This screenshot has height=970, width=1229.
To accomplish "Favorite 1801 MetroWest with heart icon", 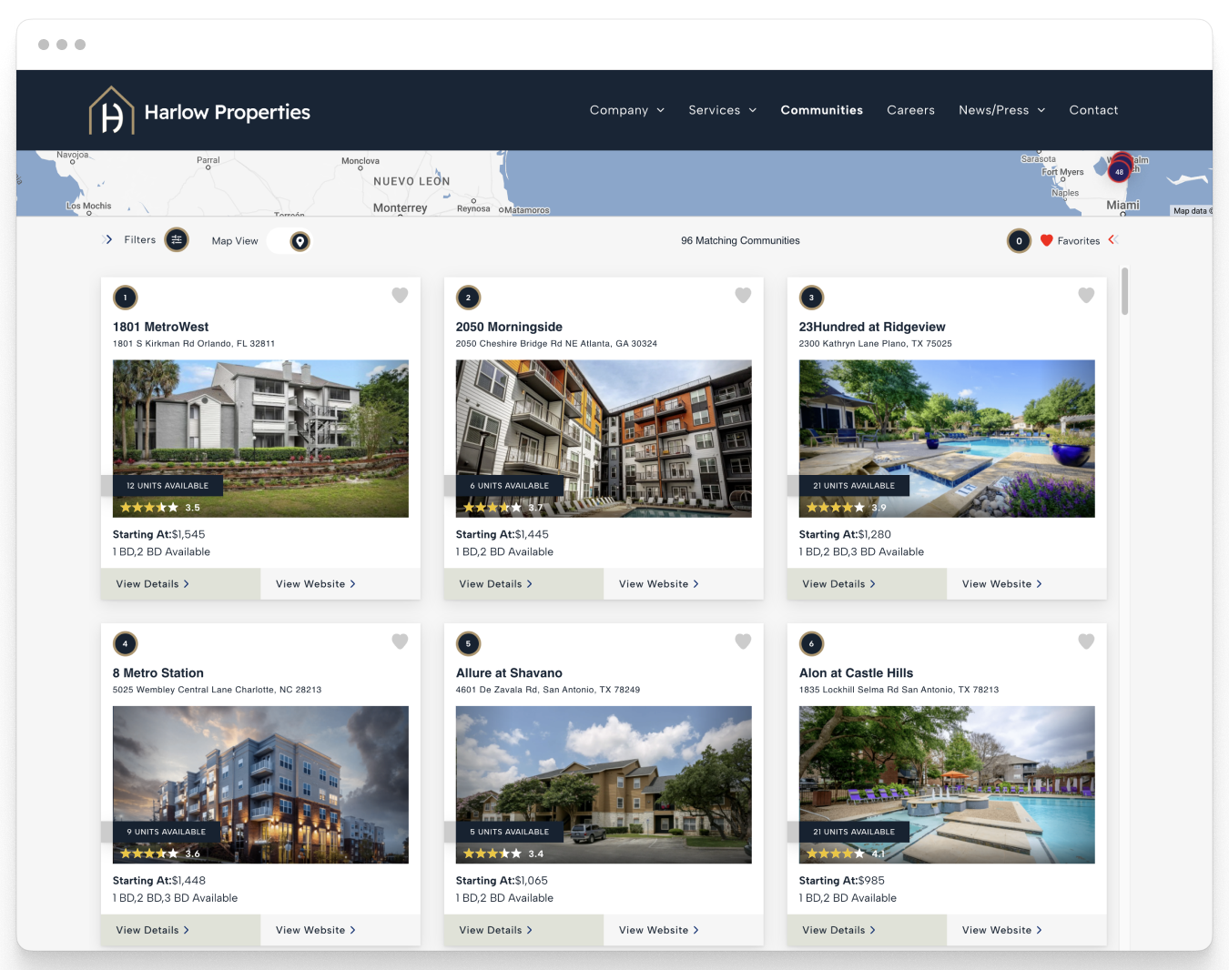I will 400,295.
